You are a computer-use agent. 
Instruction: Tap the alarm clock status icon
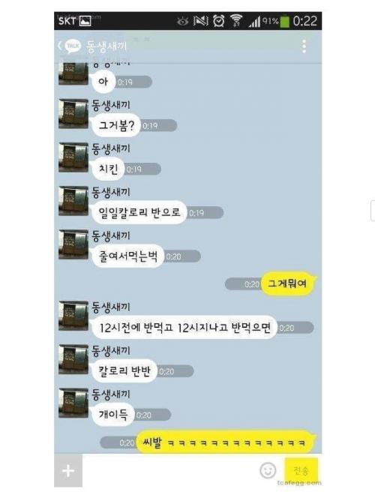[x=218, y=21]
